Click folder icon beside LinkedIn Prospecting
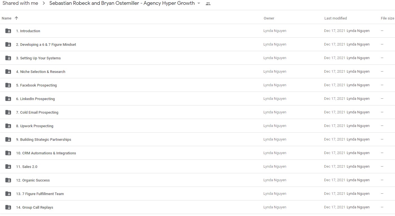This screenshot has width=395, height=216. 8,99
